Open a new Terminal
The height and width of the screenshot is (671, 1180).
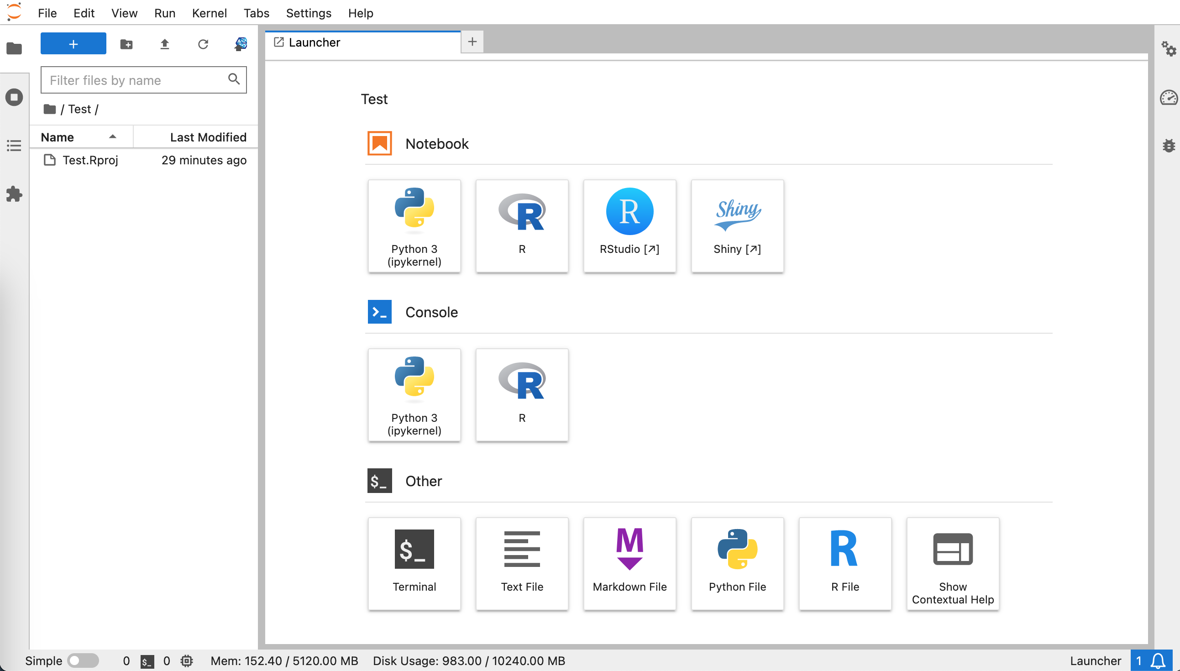[x=414, y=564]
